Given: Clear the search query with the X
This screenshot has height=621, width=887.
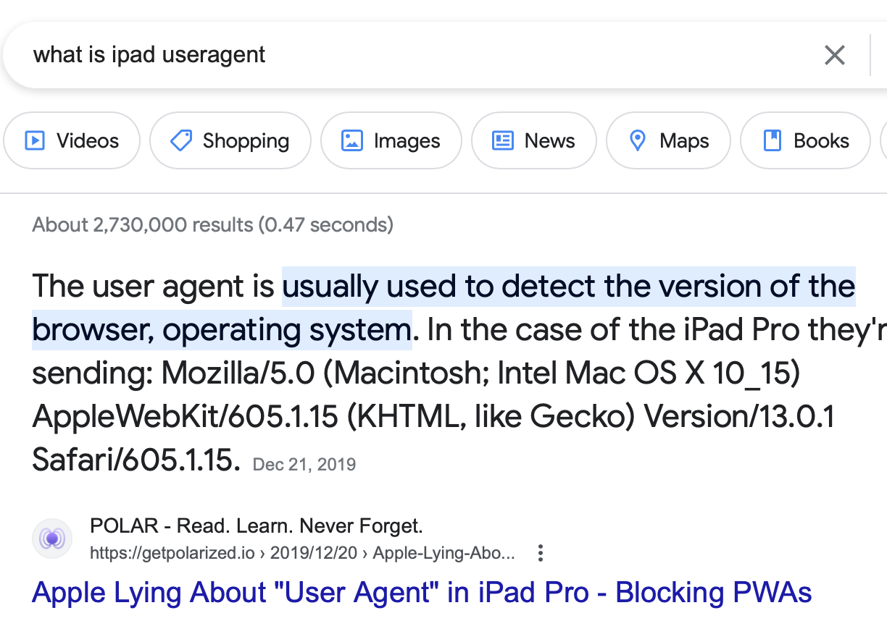Looking at the screenshot, I should click(x=835, y=55).
